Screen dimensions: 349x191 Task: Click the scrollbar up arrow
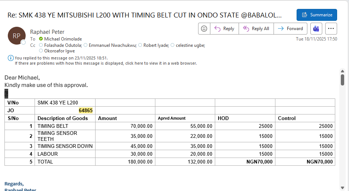click(x=342, y=71)
